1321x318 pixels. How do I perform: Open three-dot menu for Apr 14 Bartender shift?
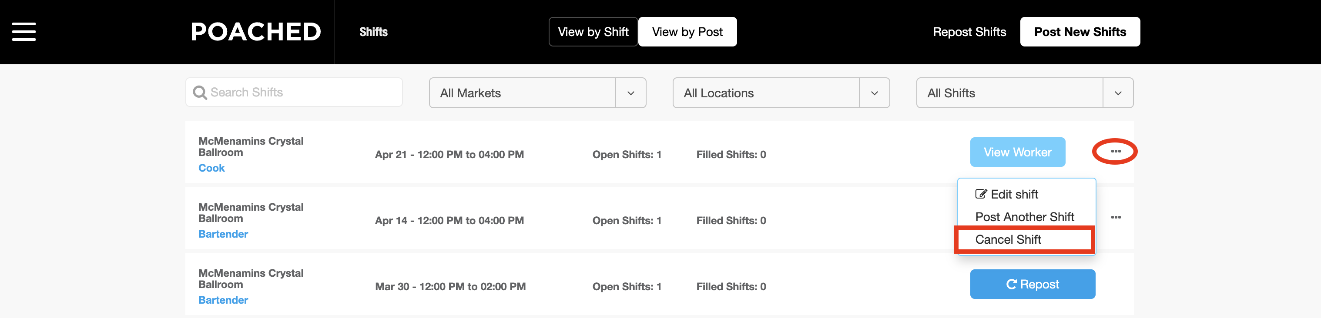pos(1115,218)
